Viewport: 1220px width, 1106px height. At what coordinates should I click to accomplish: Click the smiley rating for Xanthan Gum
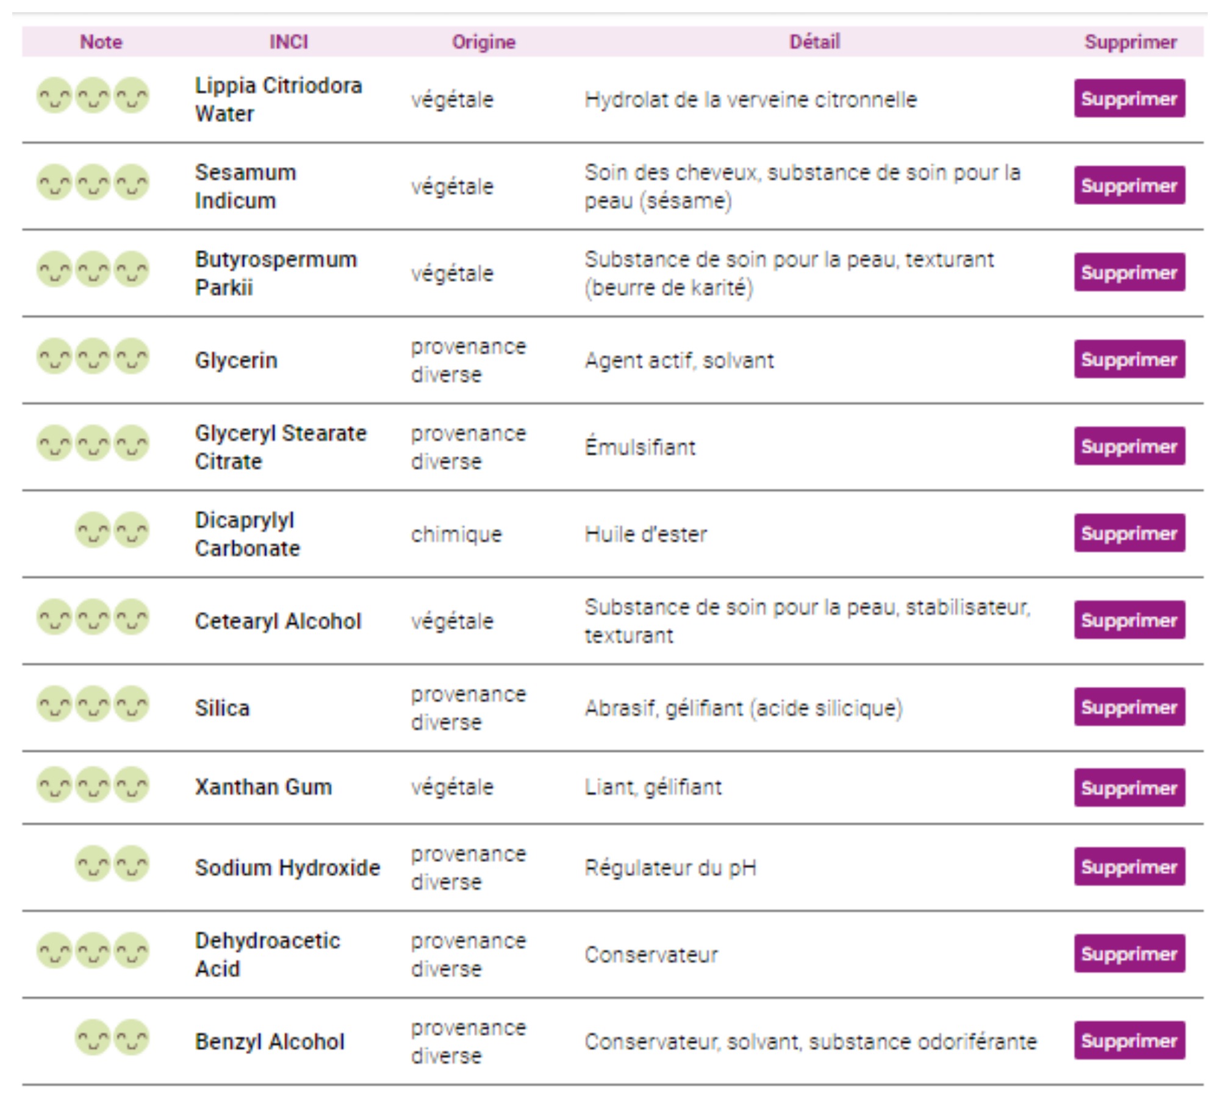point(93,785)
